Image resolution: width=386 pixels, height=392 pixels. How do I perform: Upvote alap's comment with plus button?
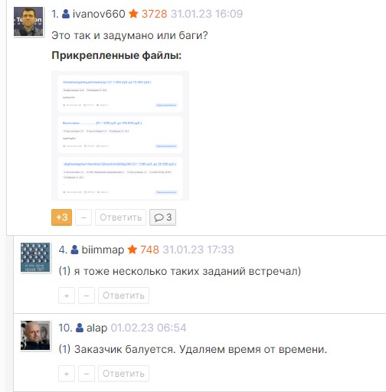67,374
